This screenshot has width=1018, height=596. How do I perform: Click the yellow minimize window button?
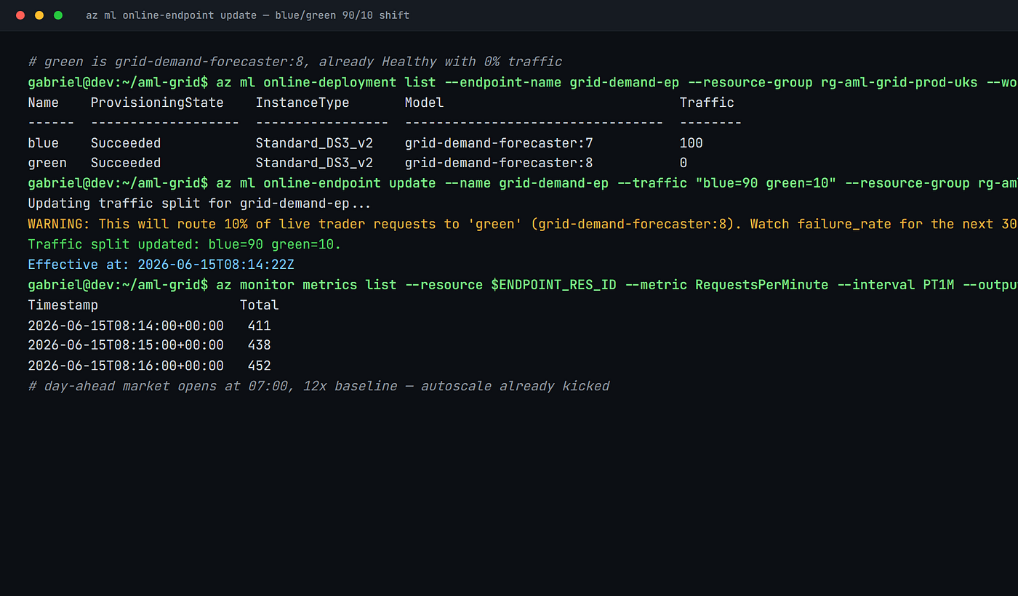[39, 15]
